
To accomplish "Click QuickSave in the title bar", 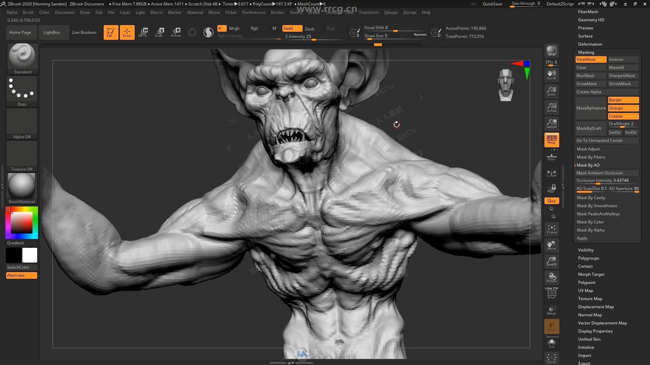I will tap(492, 4).
